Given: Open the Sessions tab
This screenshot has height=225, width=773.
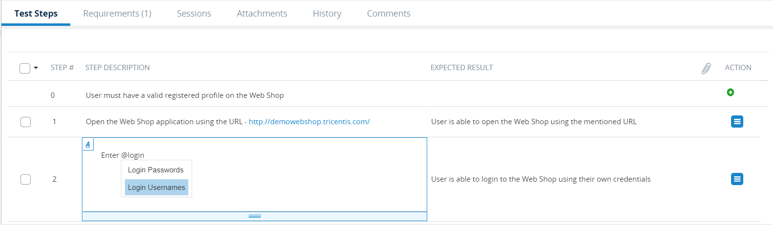Looking at the screenshot, I should (x=194, y=14).
